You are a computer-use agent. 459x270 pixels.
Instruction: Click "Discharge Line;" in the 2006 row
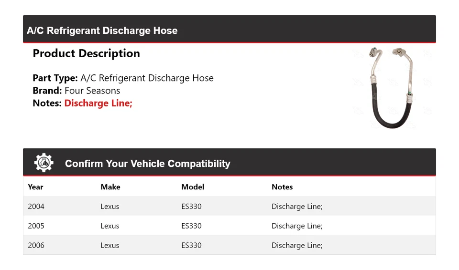click(x=297, y=245)
